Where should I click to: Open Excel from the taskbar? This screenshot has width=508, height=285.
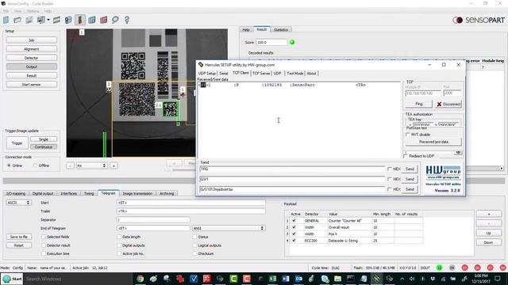(x=272, y=279)
